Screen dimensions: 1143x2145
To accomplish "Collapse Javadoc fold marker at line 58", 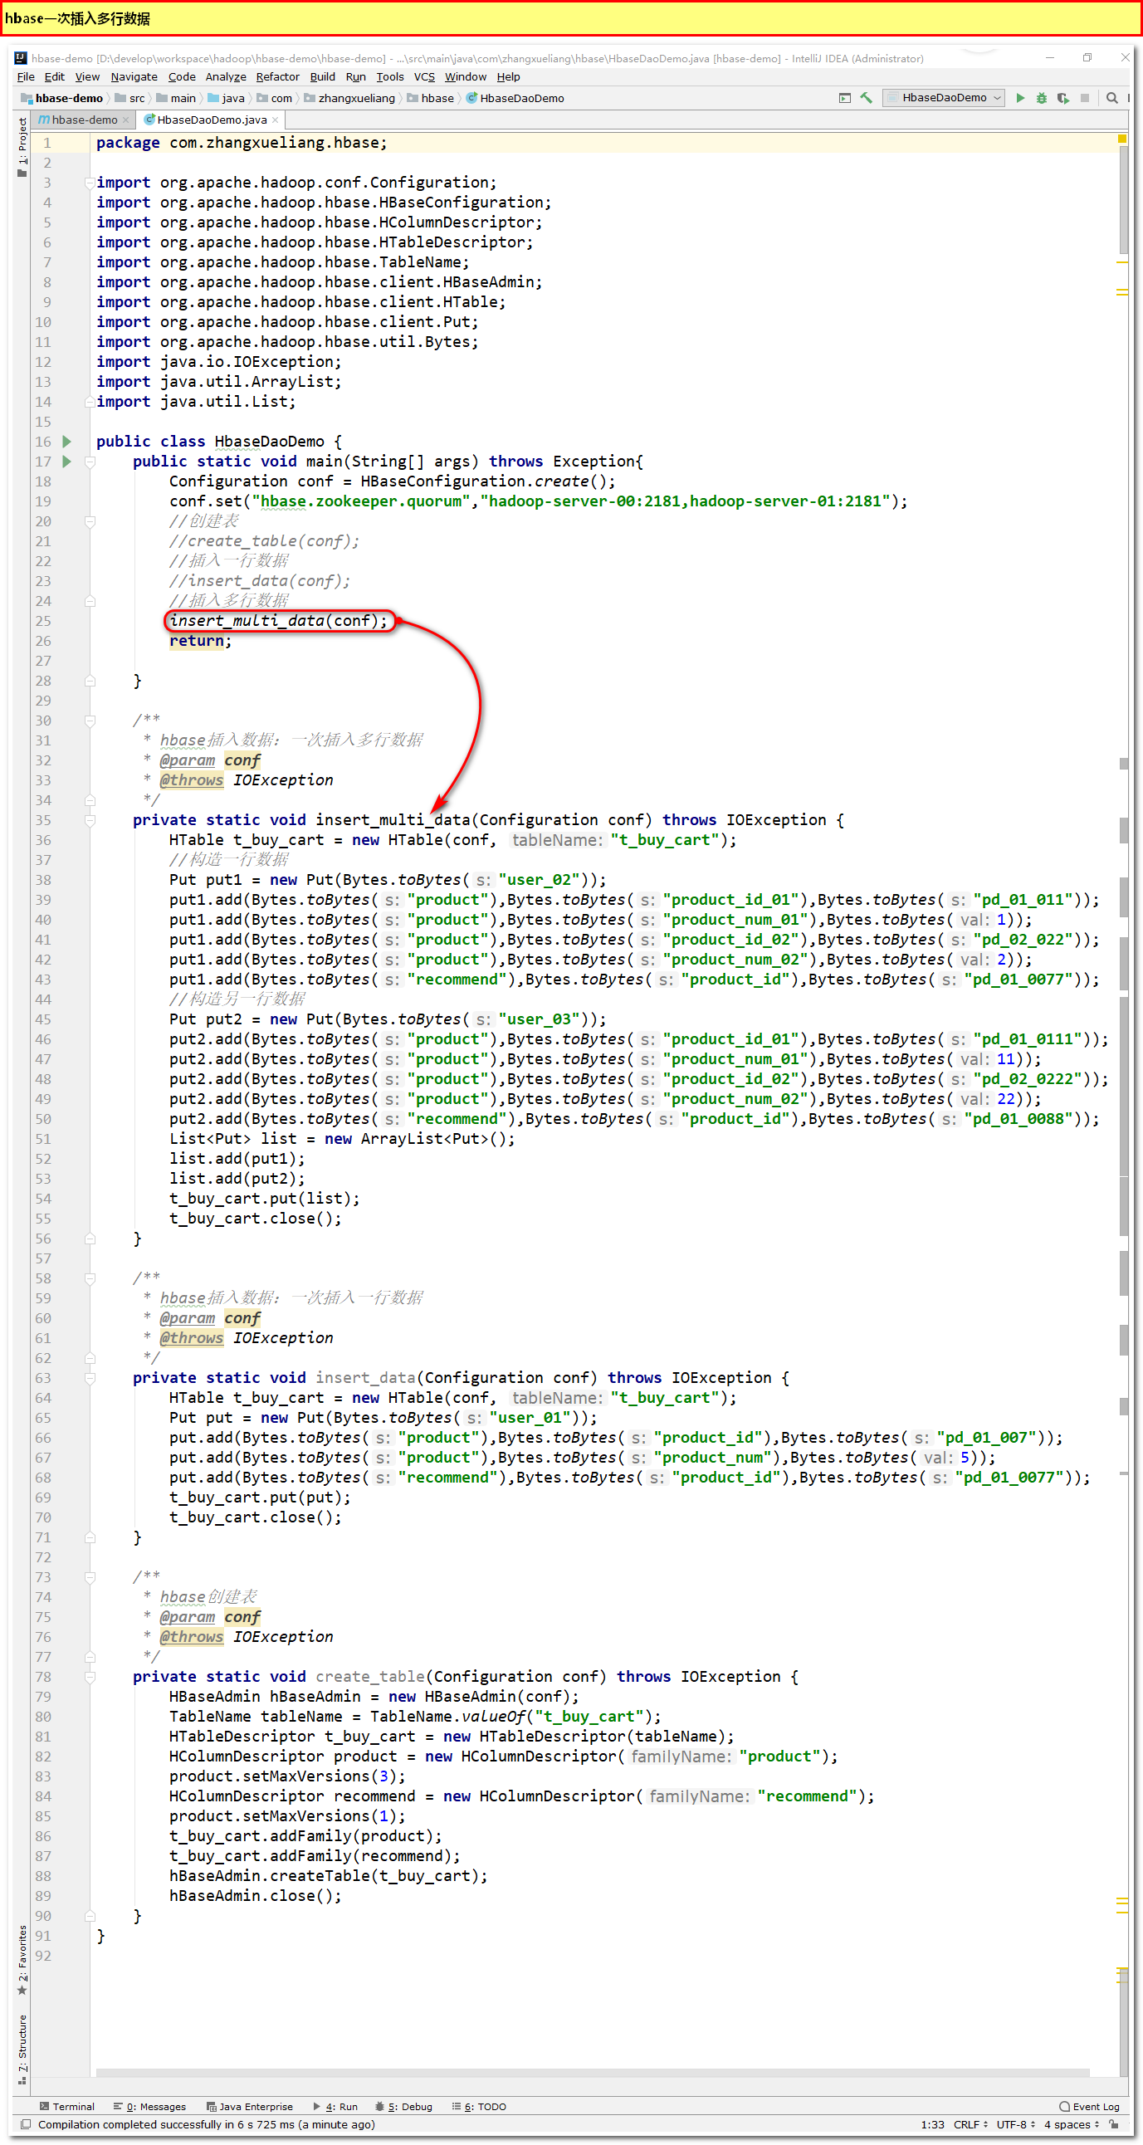I will coord(90,1278).
